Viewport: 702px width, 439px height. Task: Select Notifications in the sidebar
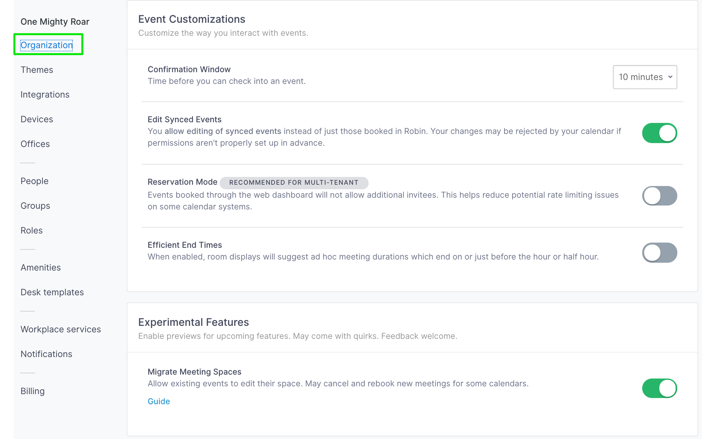(x=46, y=354)
